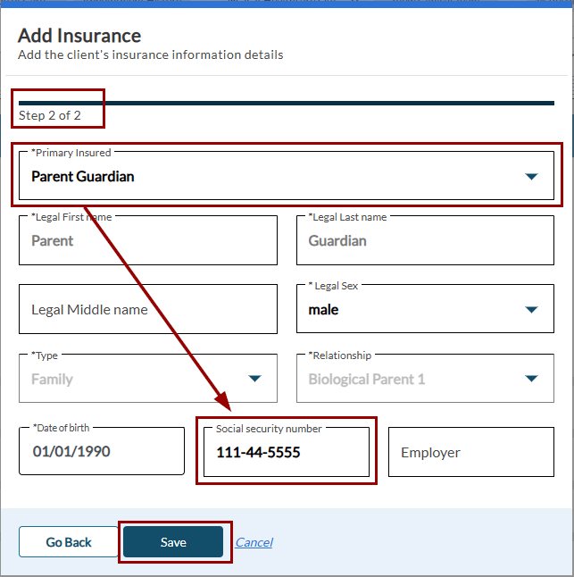
Task: Click the Go Back button
Action: coord(69,542)
